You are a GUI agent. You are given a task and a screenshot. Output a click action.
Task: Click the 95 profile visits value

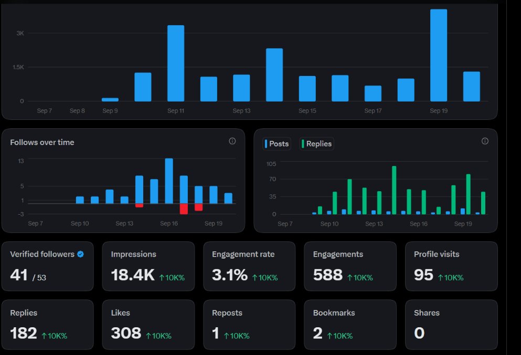pos(423,275)
